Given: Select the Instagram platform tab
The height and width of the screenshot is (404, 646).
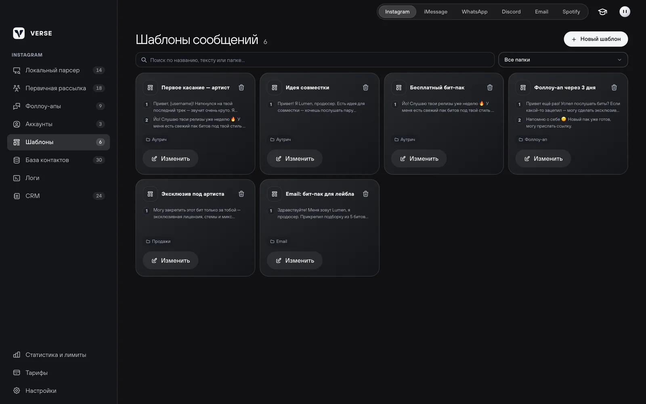Looking at the screenshot, I should [x=397, y=12].
